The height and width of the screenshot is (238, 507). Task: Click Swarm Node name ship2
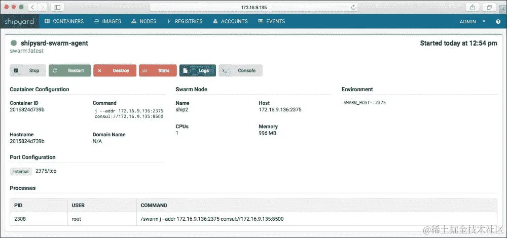pos(182,109)
